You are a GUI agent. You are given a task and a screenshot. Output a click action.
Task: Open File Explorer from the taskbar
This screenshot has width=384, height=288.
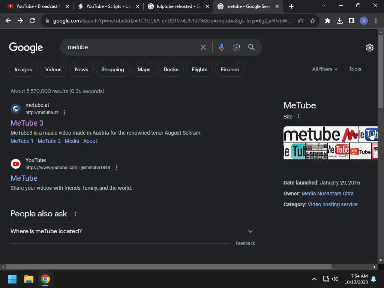tap(28, 279)
